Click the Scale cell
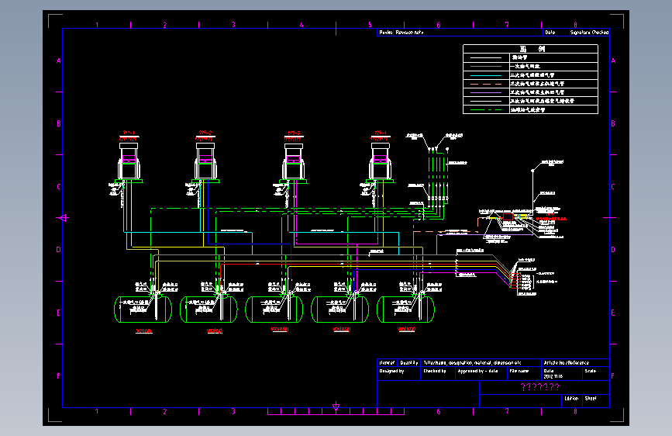Screen dimensions: 672x436 coord(596,373)
